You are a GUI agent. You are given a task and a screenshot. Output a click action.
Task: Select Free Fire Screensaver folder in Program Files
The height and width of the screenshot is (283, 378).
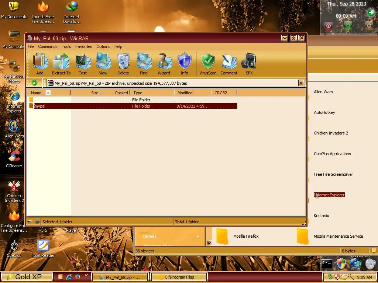pos(333,174)
